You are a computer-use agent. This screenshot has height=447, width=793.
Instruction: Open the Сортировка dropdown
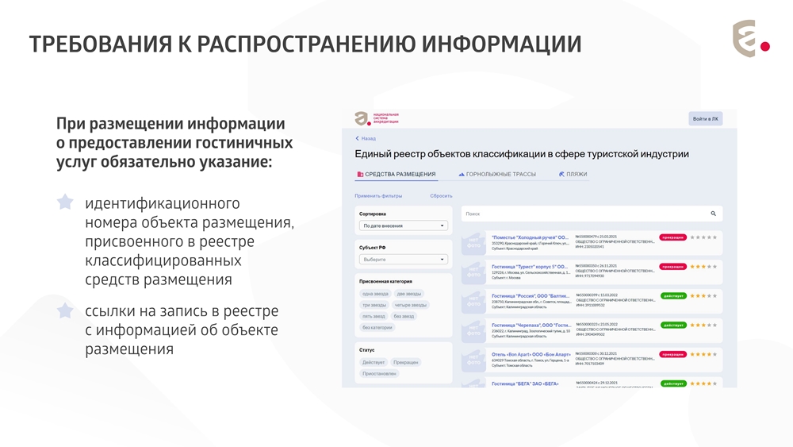pyautogui.click(x=404, y=225)
